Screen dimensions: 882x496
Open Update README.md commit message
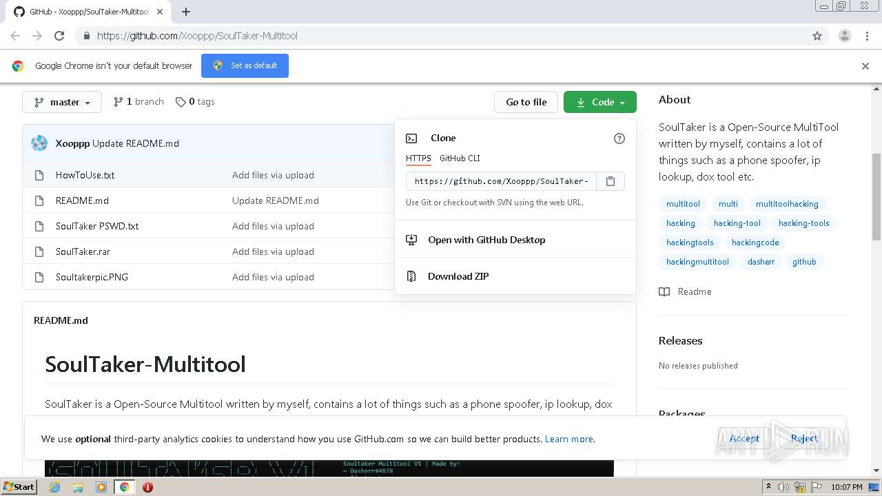(x=136, y=143)
